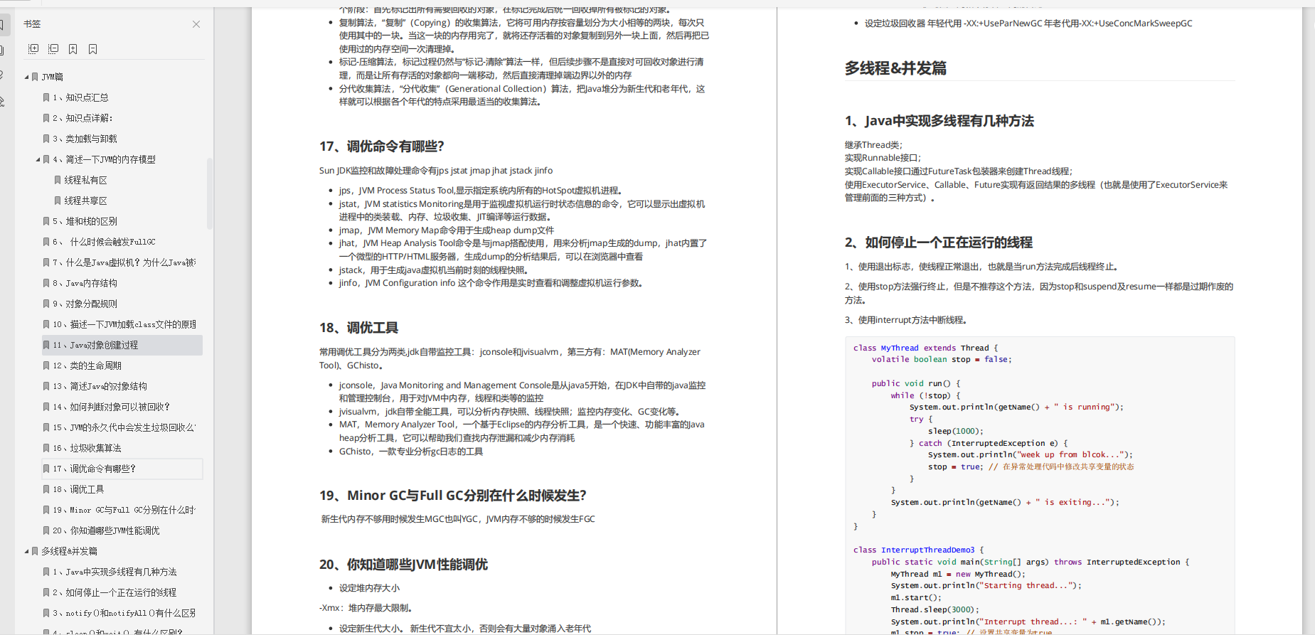This screenshot has width=1315, height=635.
Task: Open the 线程共享区 sub-bookmark
Action: coord(86,201)
